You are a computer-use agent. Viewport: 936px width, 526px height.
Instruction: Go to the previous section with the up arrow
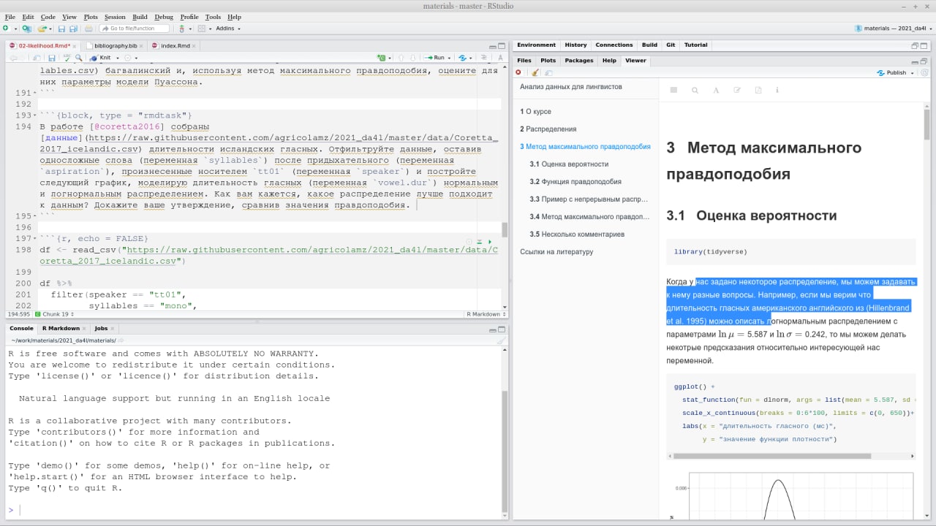(x=401, y=58)
